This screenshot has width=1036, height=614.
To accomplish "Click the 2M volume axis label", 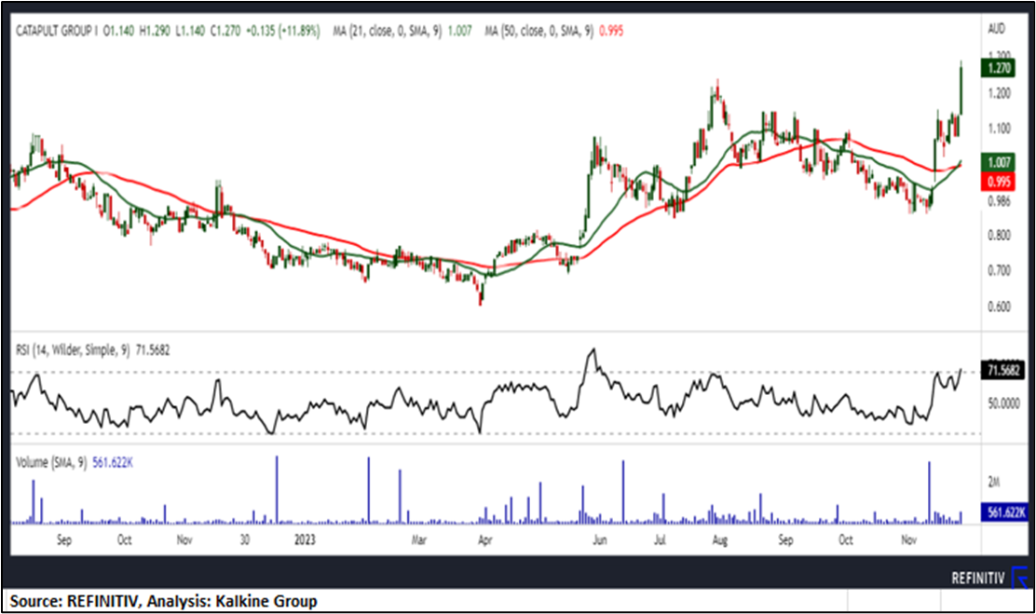I will click(x=993, y=483).
